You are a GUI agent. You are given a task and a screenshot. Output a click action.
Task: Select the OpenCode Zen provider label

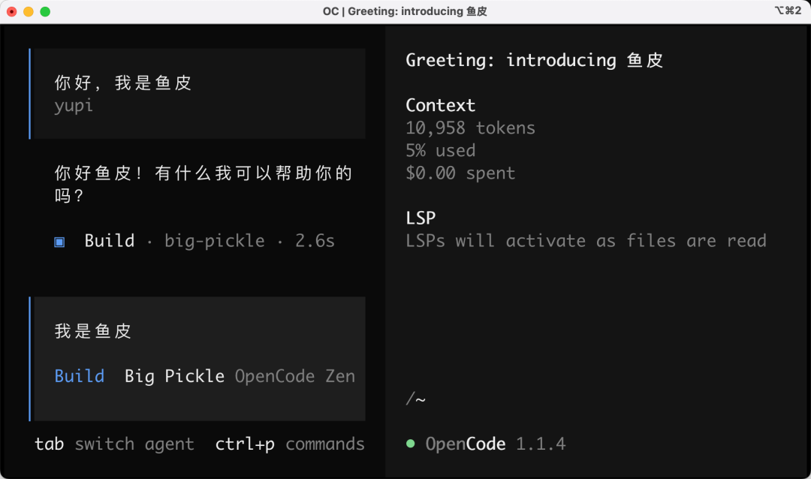(x=297, y=376)
